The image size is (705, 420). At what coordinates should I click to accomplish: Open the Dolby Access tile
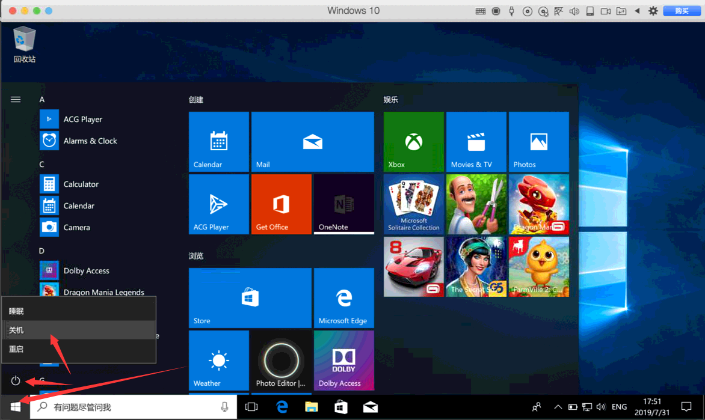click(x=344, y=361)
